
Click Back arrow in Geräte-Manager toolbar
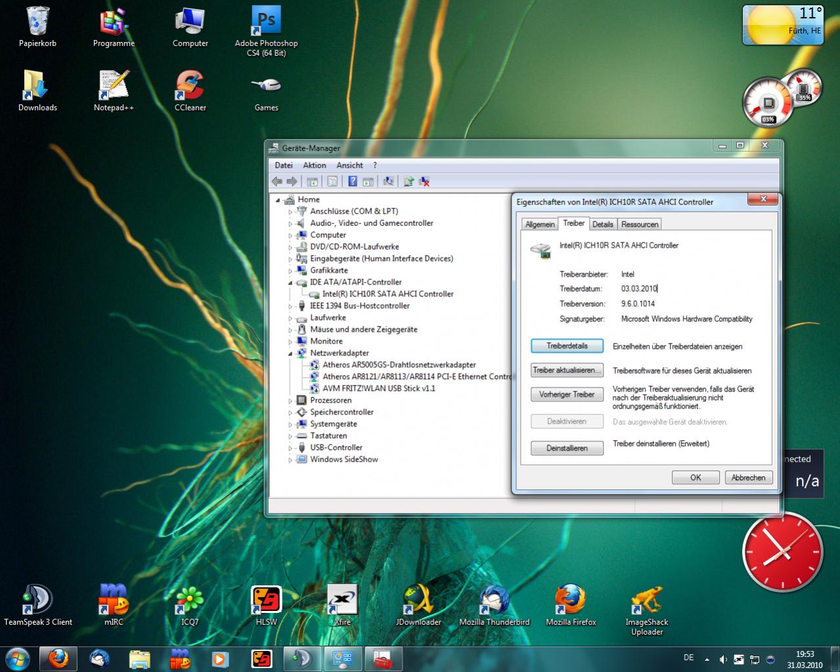277,181
